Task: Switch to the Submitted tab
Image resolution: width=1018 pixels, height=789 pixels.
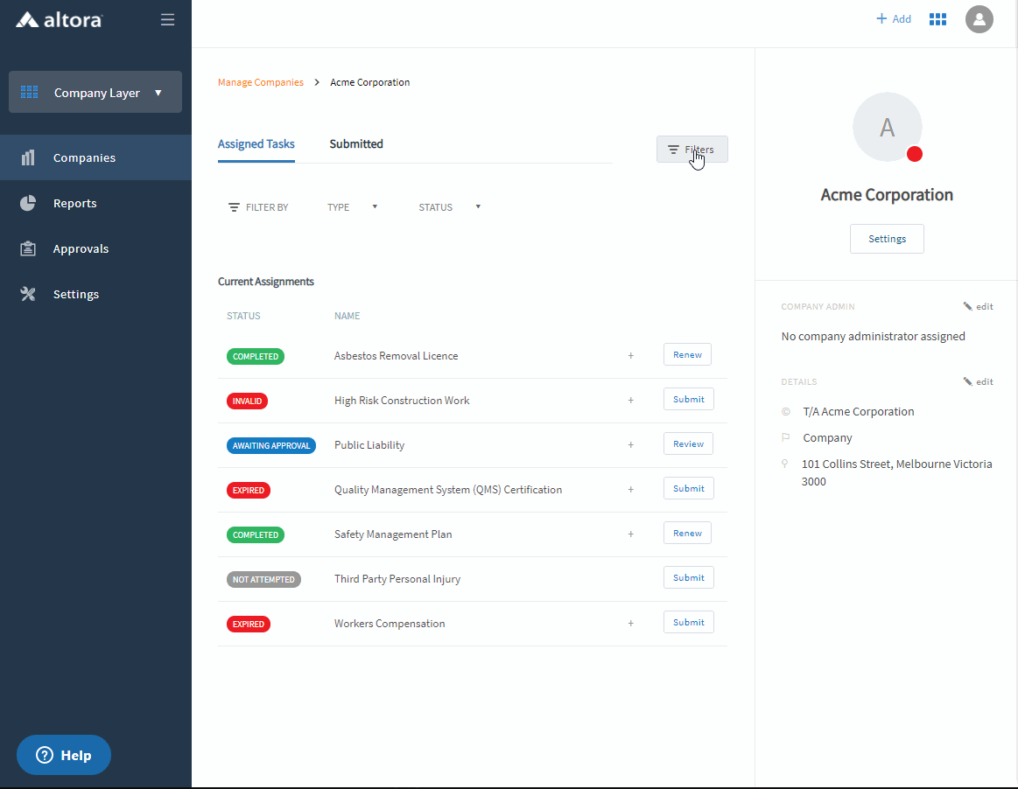Action: coord(356,144)
